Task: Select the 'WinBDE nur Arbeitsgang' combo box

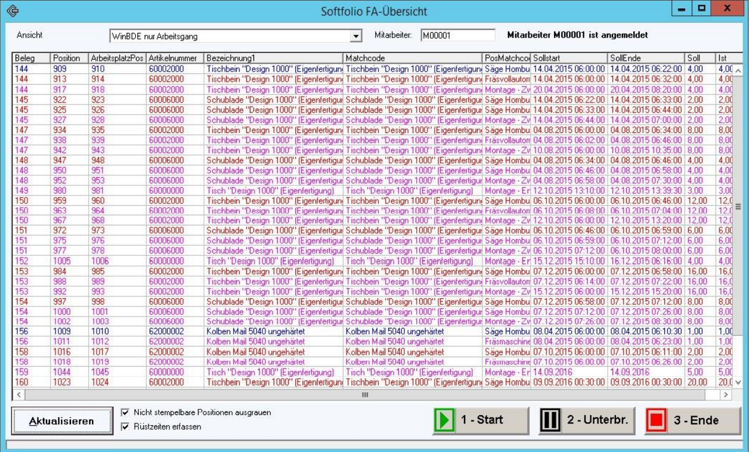Action: [230, 36]
